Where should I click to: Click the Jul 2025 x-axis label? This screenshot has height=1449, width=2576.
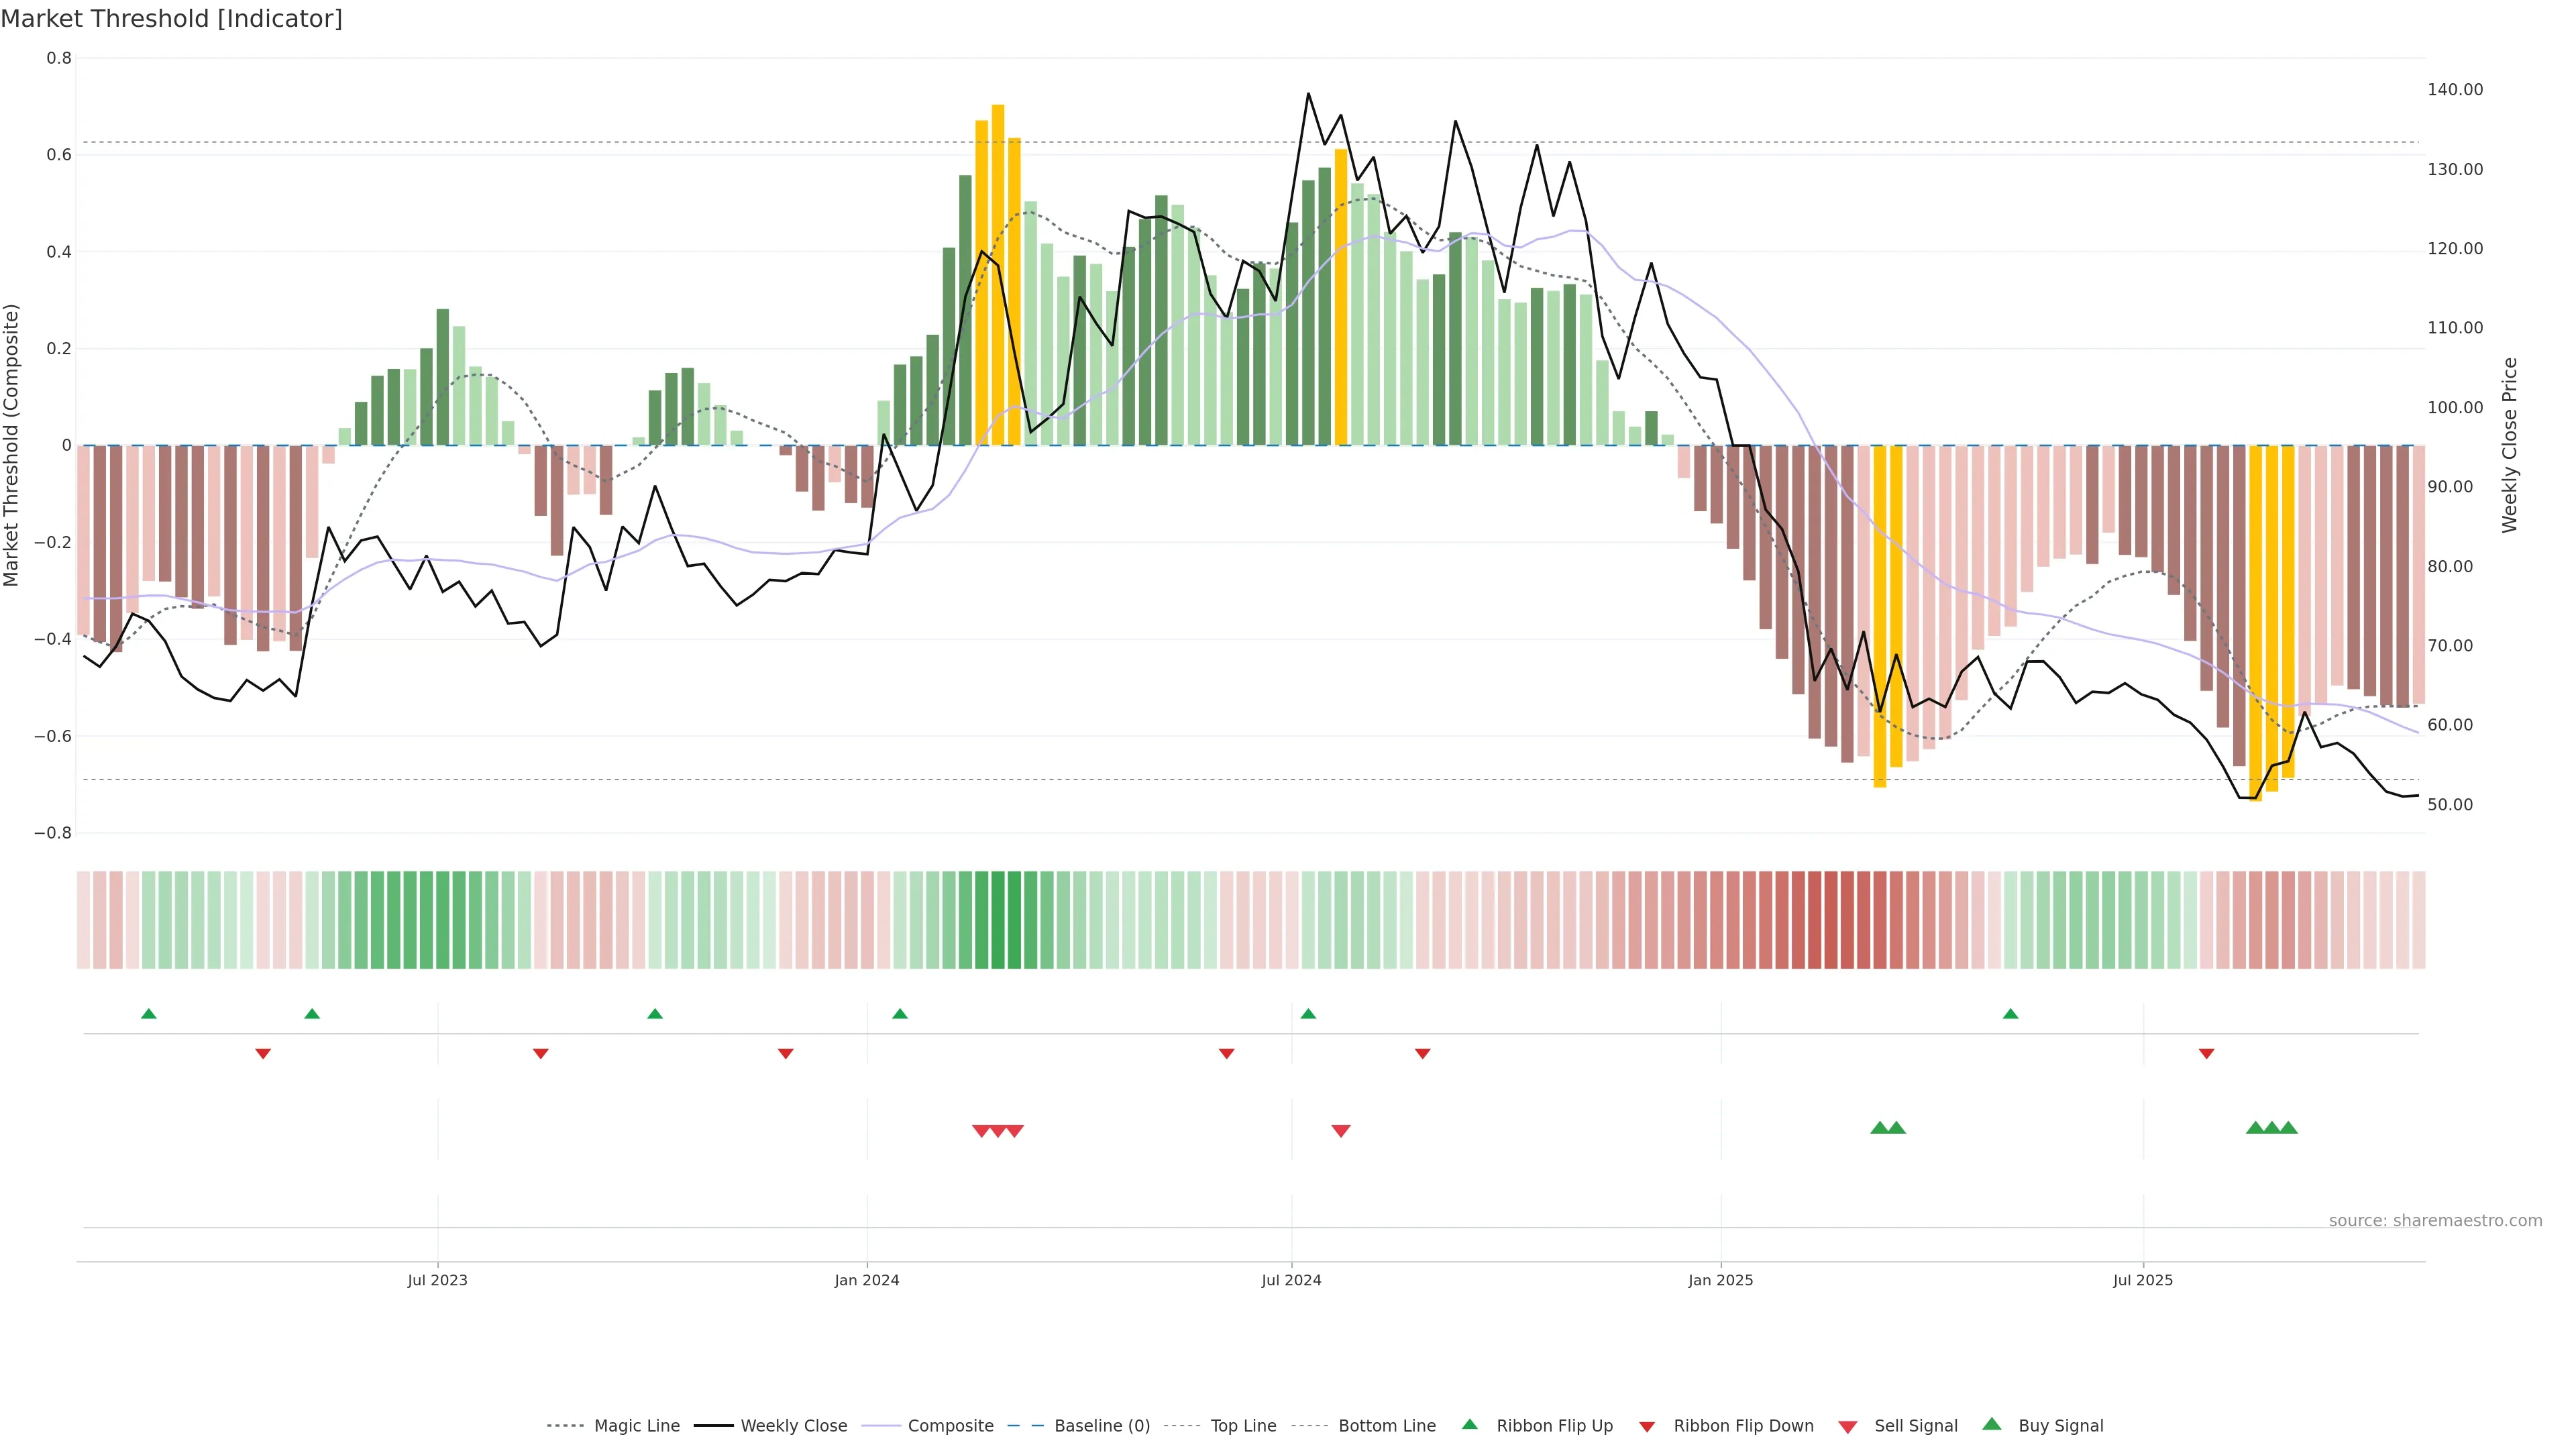(2143, 1280)
